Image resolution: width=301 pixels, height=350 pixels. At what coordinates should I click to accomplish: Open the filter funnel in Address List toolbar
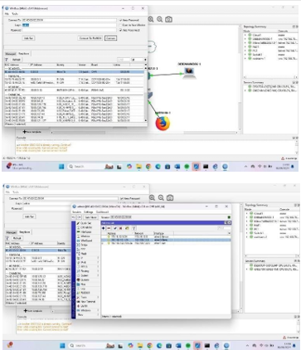pyautogui.click(x=134, y=228)
